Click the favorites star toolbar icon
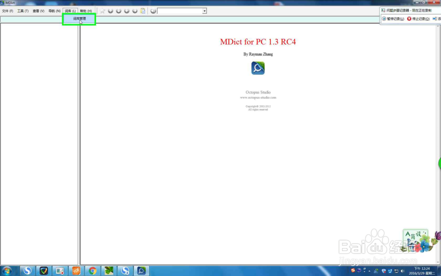Screen dimensions: 441x276 [x=103, y=11]
